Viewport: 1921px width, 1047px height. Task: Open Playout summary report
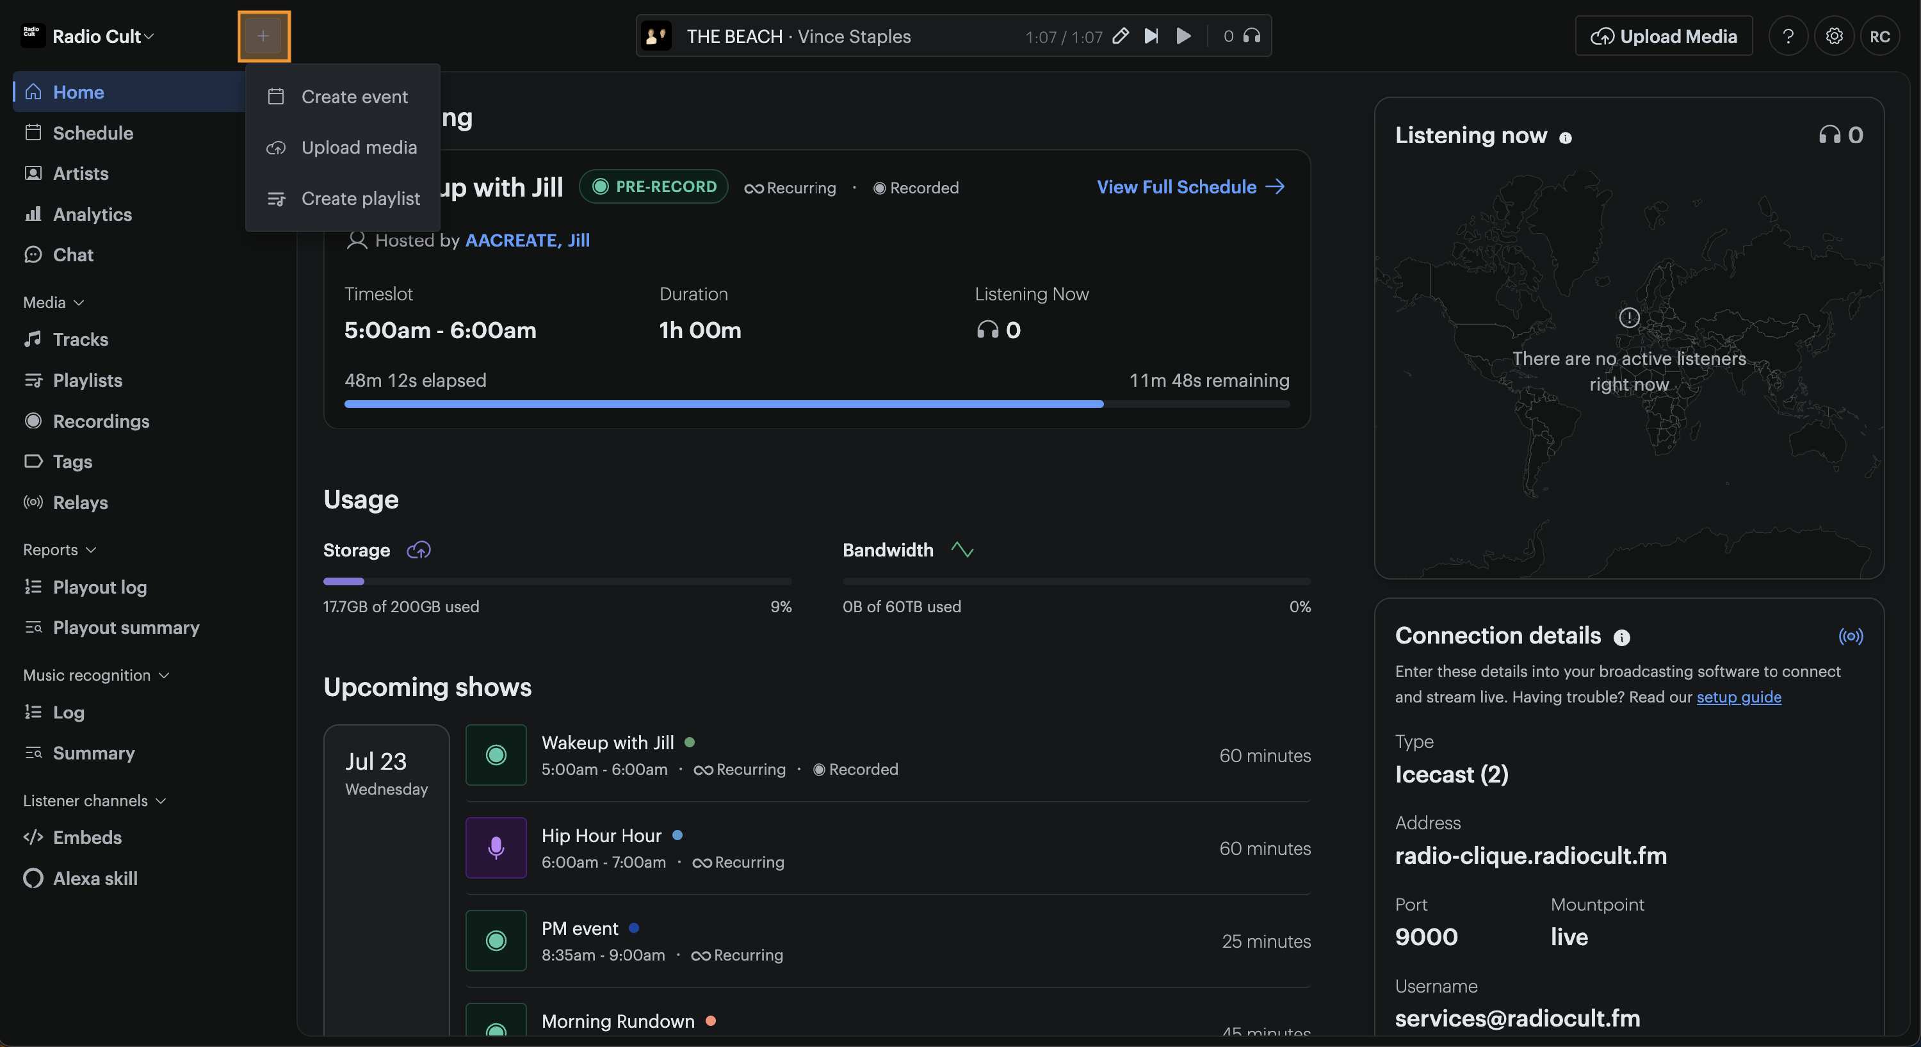[x=126, y=627]
